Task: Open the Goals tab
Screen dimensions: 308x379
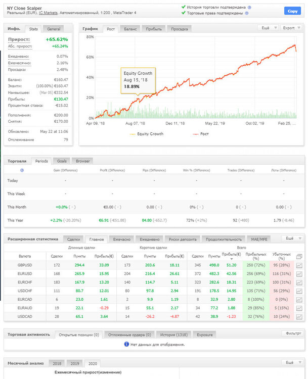Action: 62,161
